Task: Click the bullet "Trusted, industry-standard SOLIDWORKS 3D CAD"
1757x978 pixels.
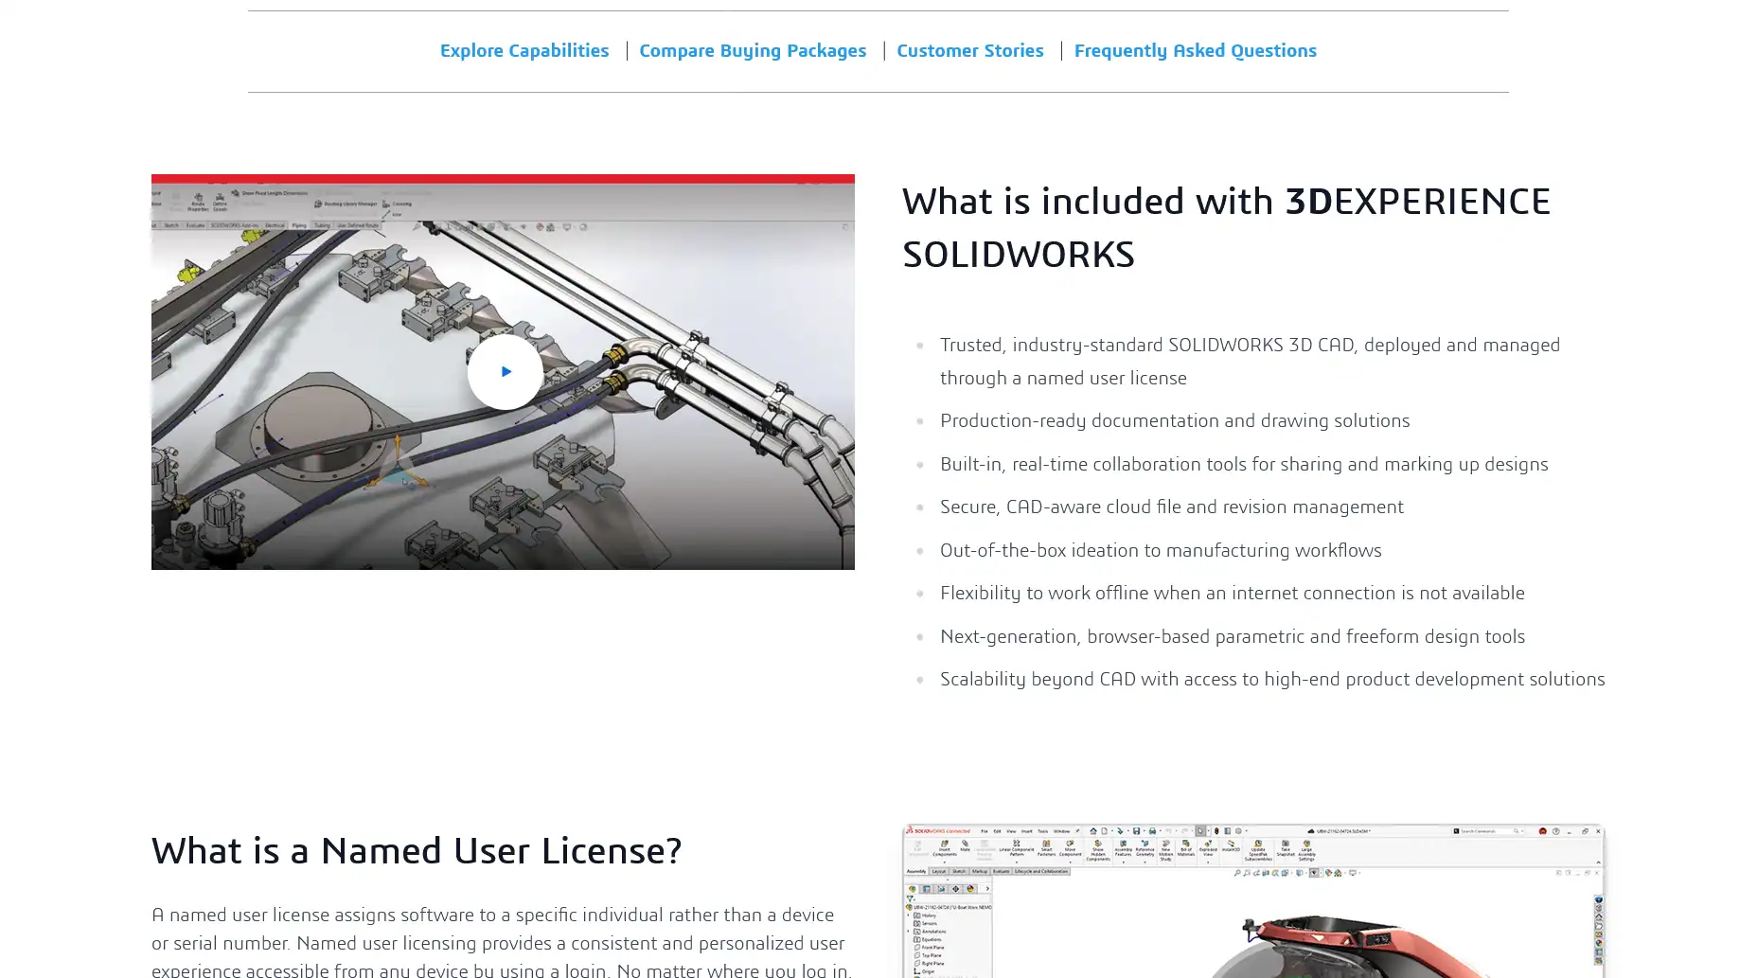Action: (x=1250, y=361)
